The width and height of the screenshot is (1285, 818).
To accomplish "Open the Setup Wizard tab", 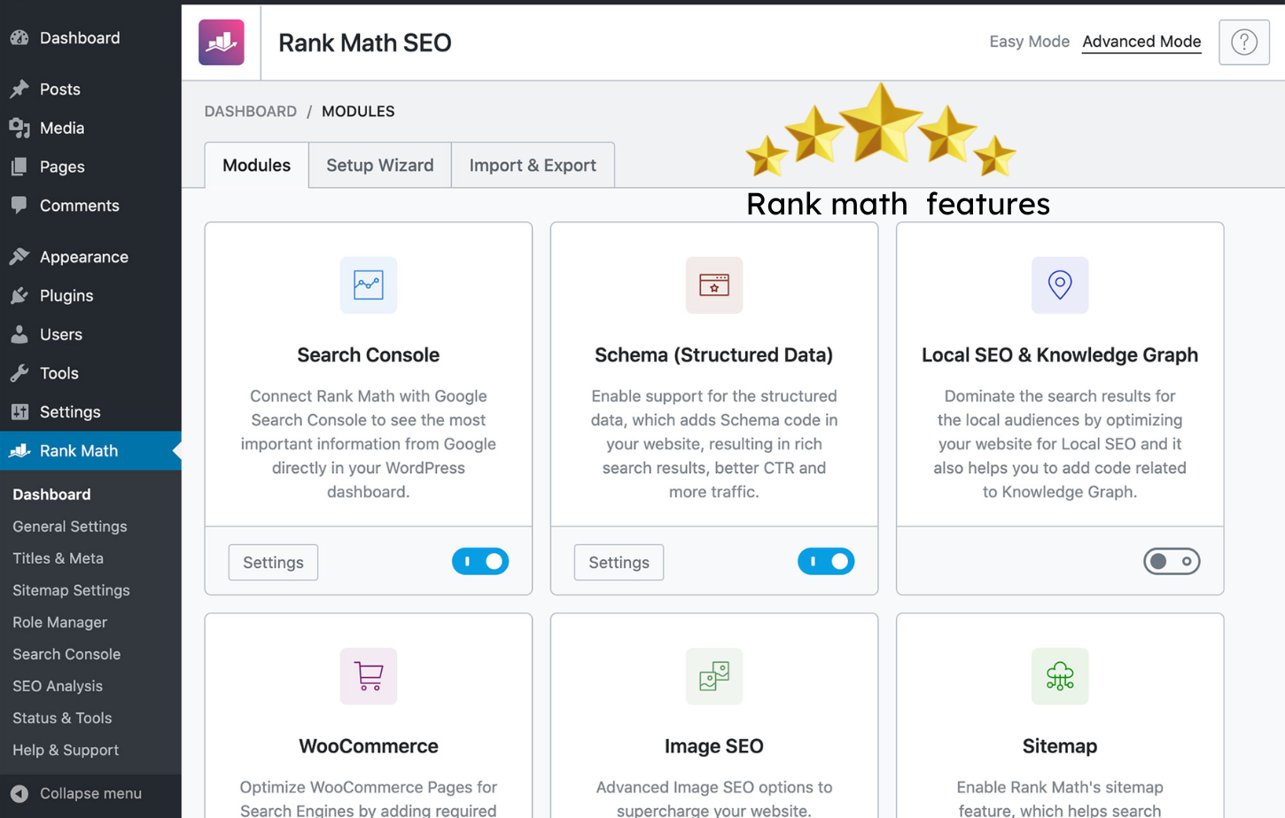I will [x=380, y=165].
